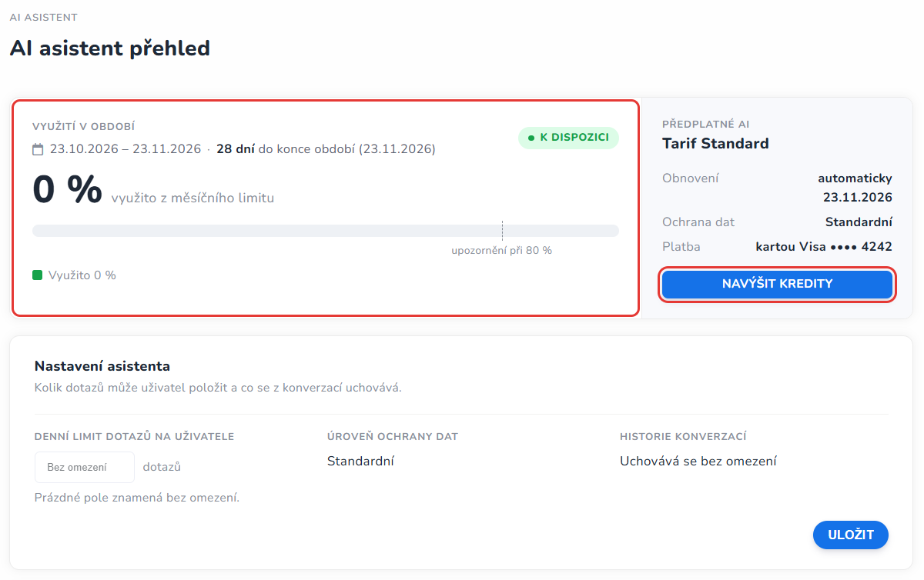Click the 80 % warning marker on the bar
Image resolution: width=924 pixels, height=580 pixels.
502,231
